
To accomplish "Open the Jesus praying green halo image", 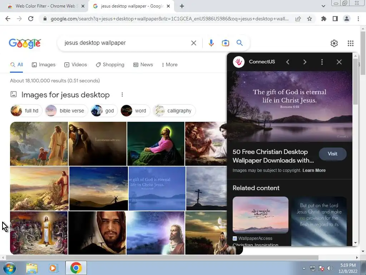I will click(156, 144).
